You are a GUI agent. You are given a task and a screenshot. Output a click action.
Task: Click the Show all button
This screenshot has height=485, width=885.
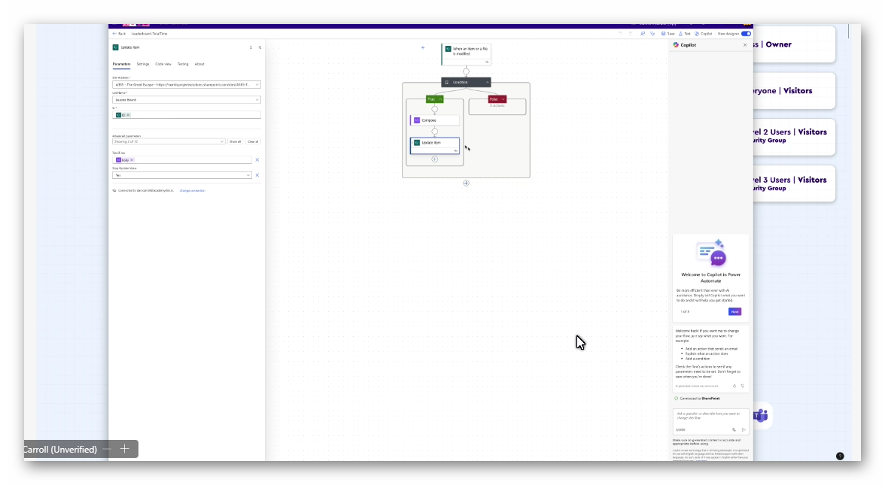tap(236, 141)
